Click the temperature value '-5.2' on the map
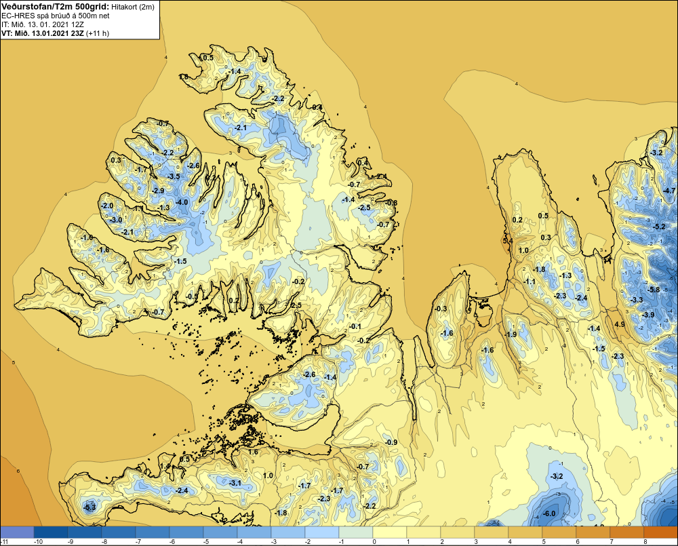Screen dimensions: 678x546 (x=658, y=227)
